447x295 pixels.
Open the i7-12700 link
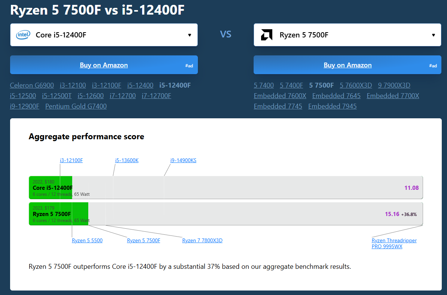pos(123,96)
